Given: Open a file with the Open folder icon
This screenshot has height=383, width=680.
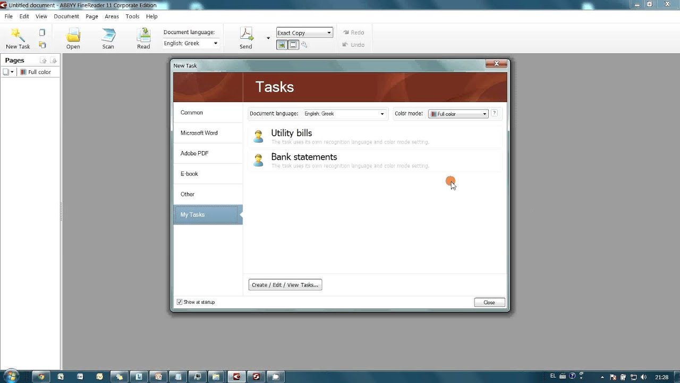Looking at the screenshot, I should point(73,35).
